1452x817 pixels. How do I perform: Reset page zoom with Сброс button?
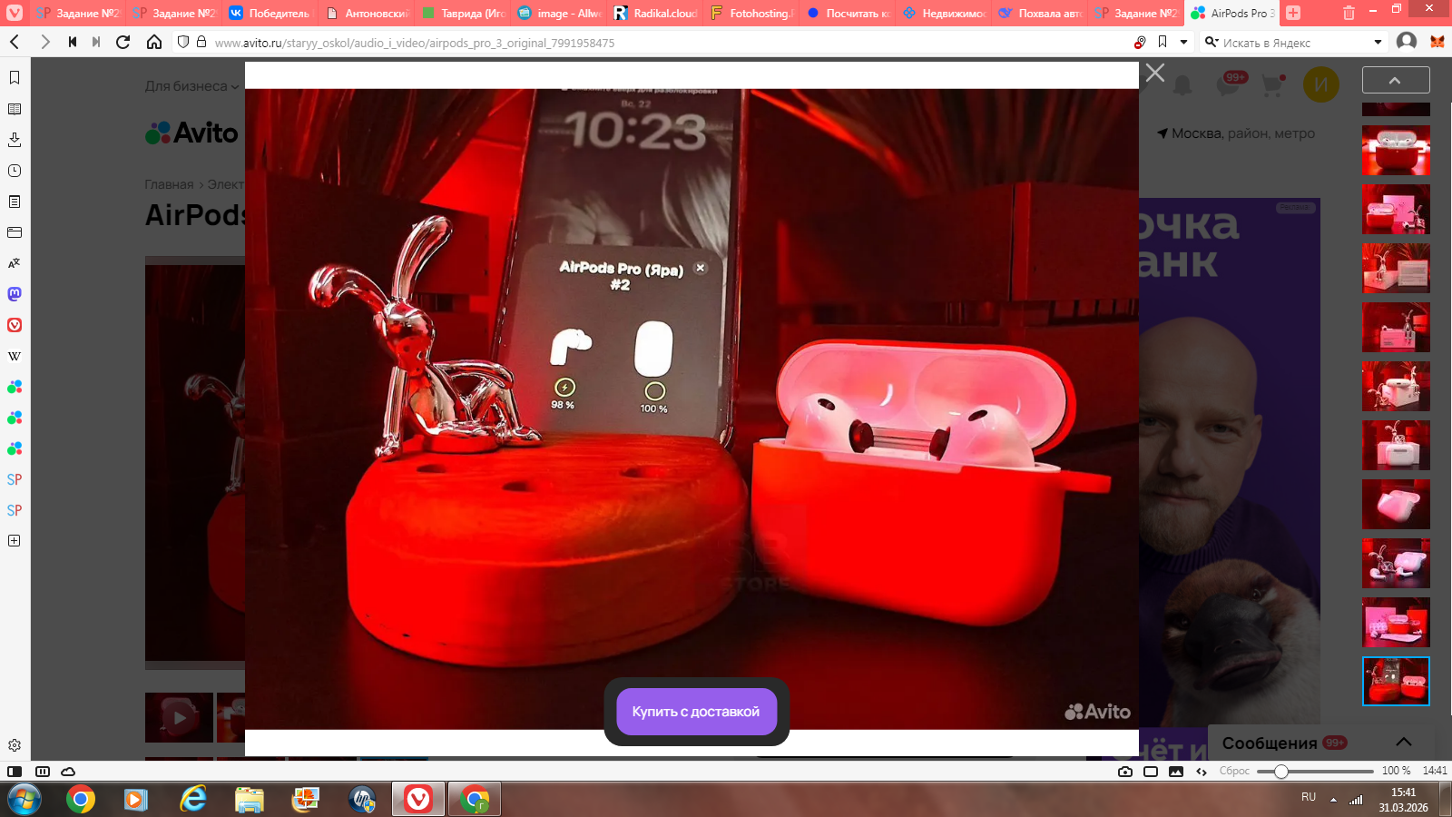click(x=1234, y=771)
